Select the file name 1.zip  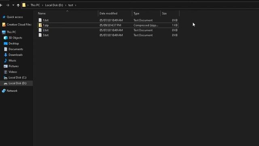tap(46, 25)
